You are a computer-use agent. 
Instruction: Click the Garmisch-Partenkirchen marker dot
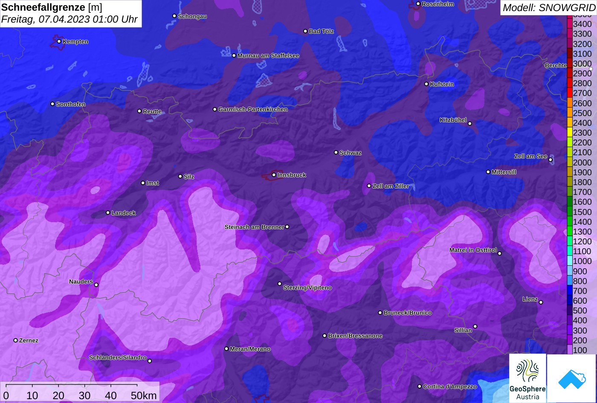(215, 109)
